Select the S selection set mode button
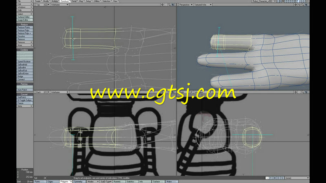This screenshot has width=326, height=183. click(282, 178)
